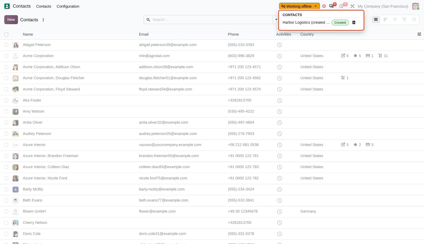Click phone (535)-495-4222
Screen dimensions: 424x244
coord(241,112)
